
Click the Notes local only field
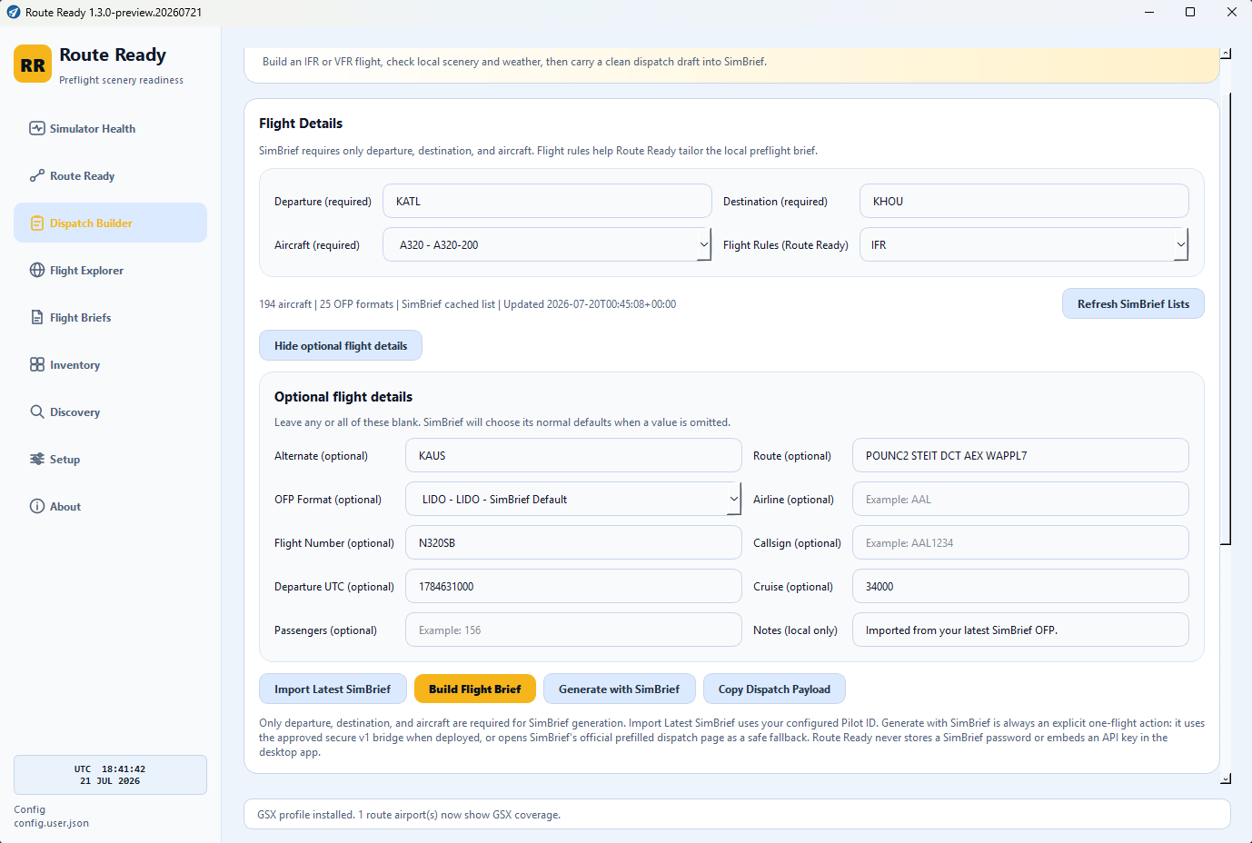point(1020,630)
